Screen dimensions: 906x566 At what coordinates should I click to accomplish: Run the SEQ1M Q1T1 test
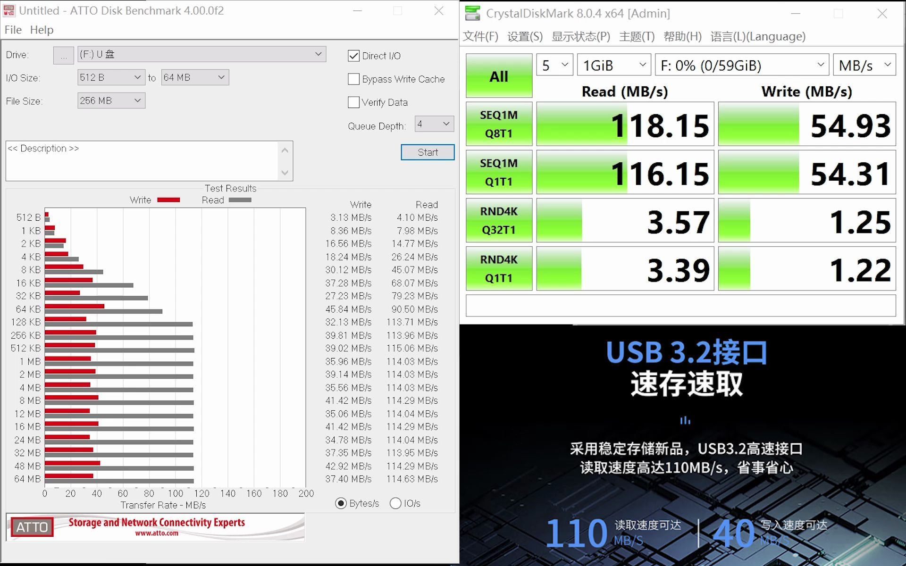coord(499,172)
